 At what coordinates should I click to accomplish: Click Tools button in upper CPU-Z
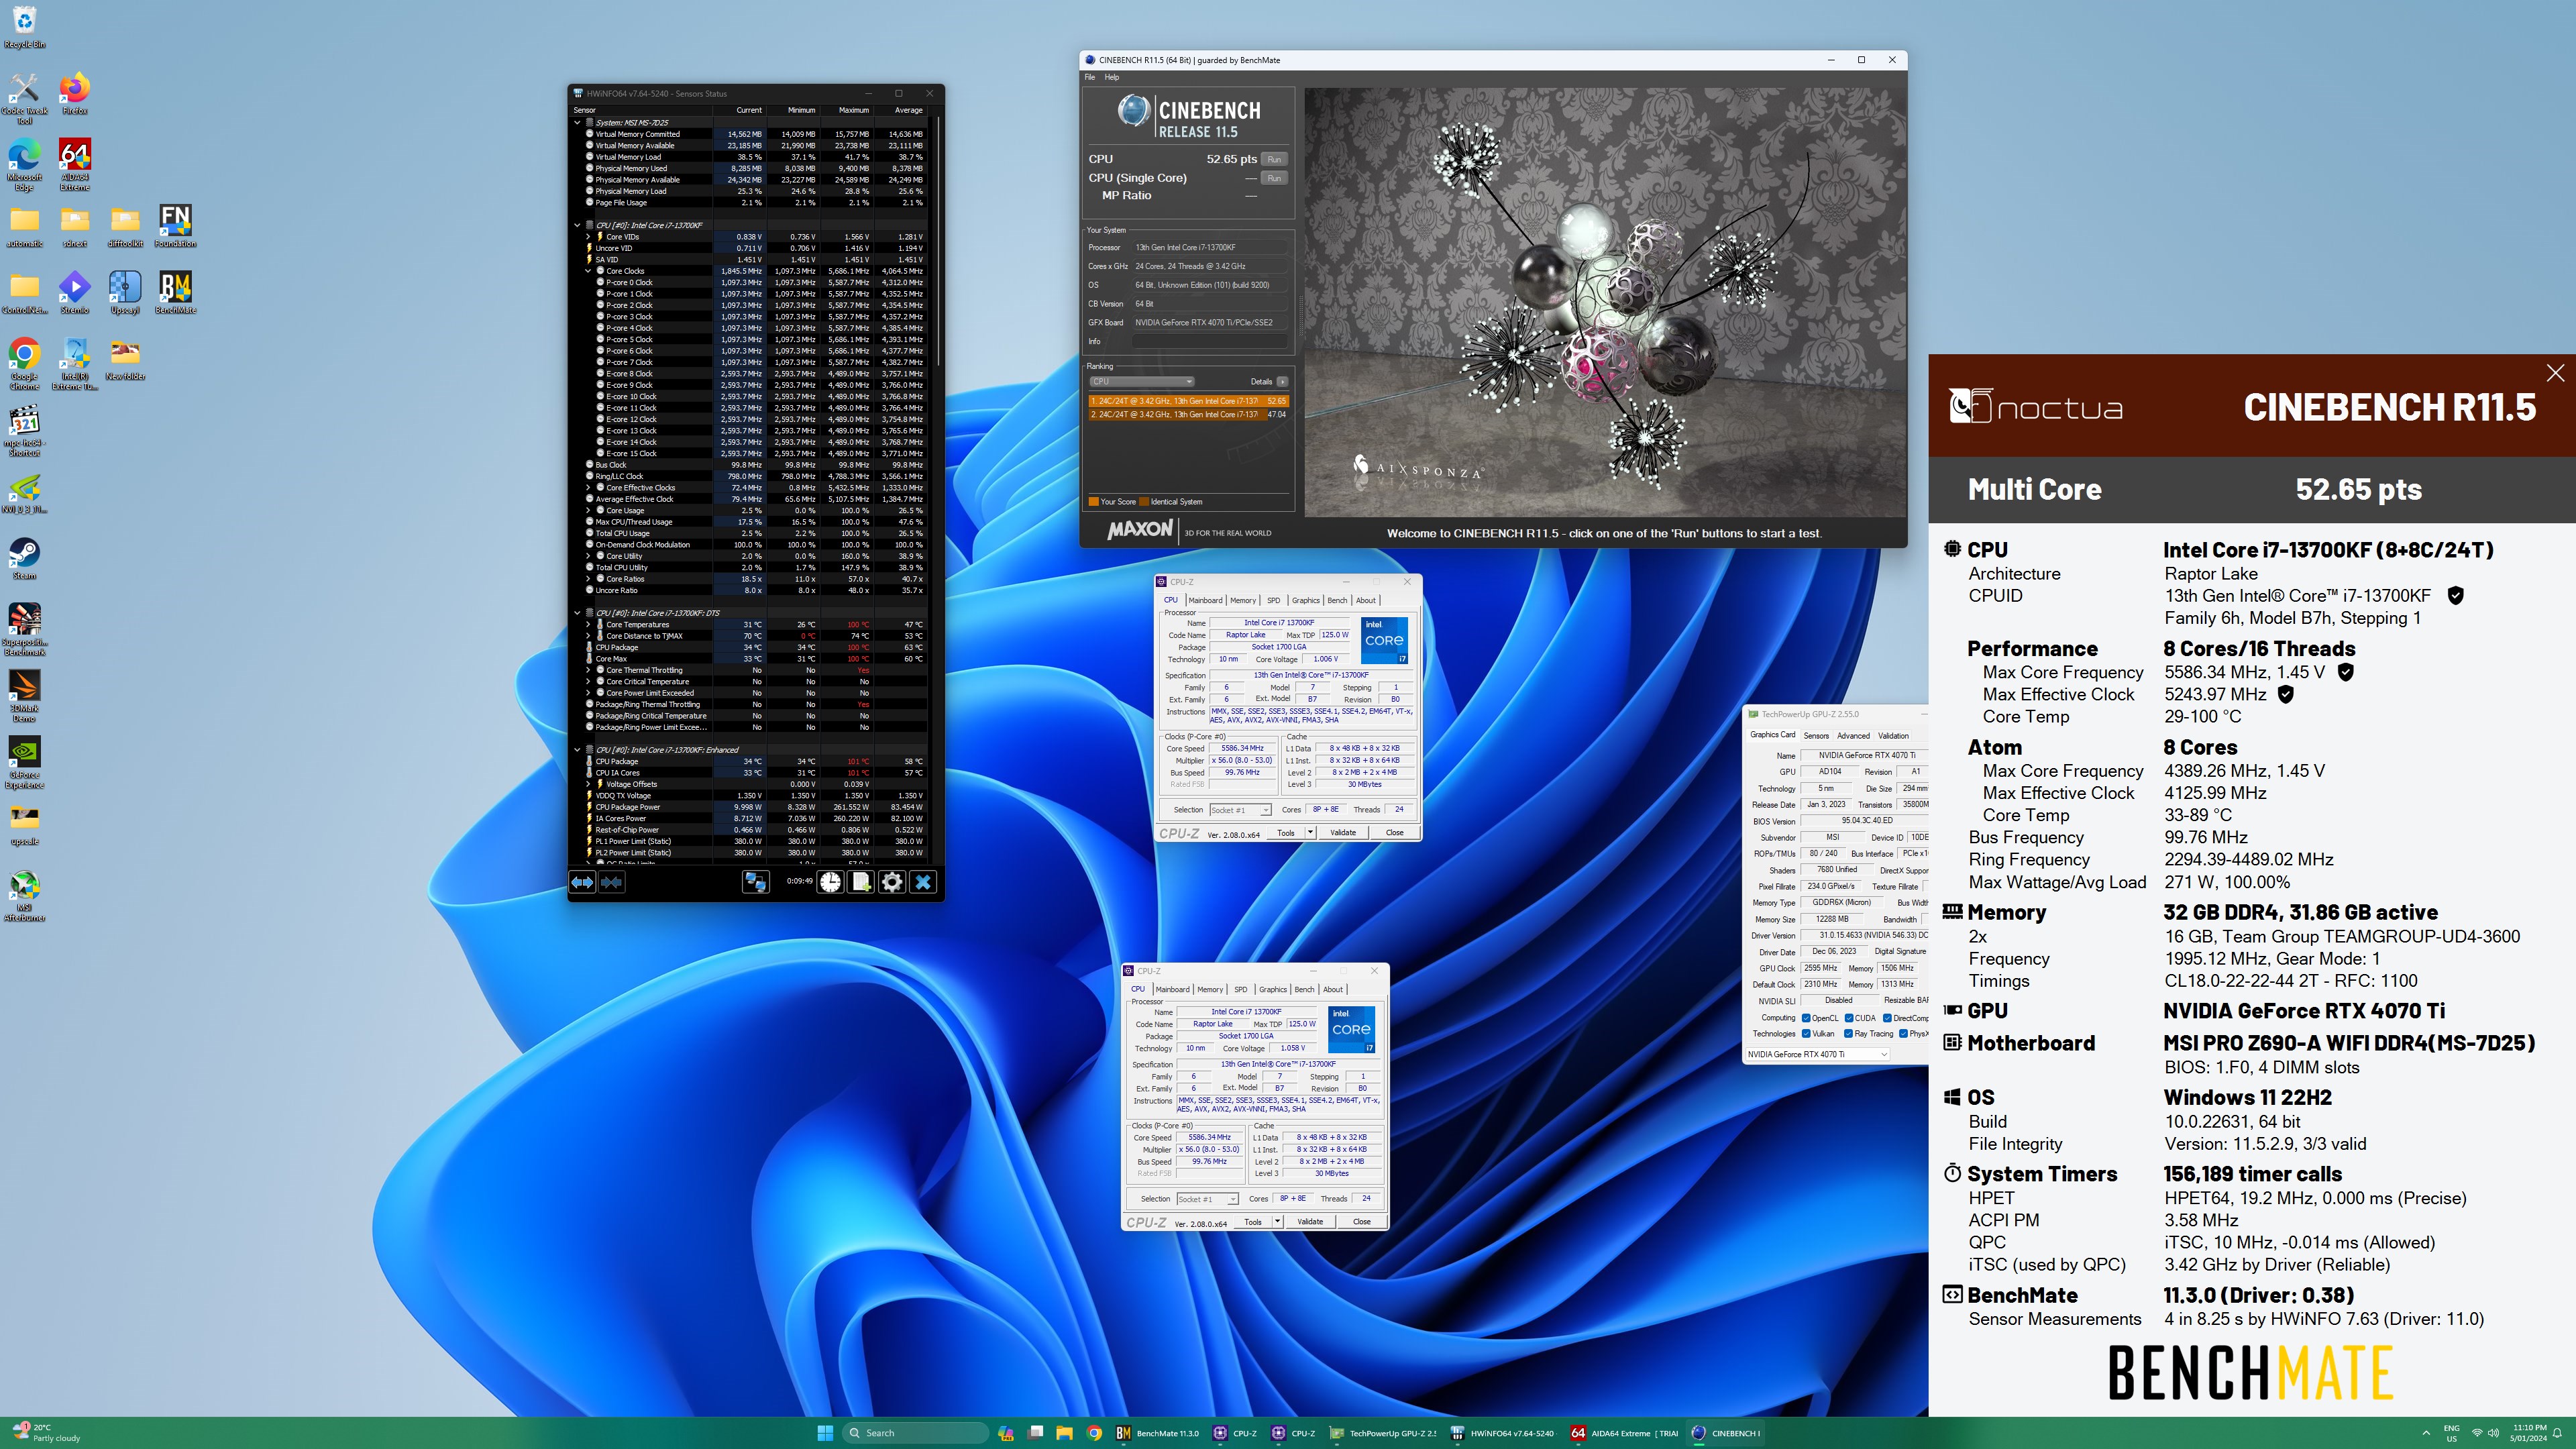tap(1286, 833)
